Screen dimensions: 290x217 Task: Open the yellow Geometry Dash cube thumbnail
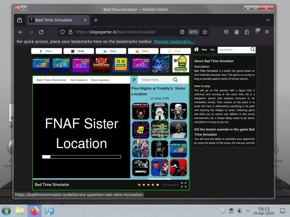121,64
